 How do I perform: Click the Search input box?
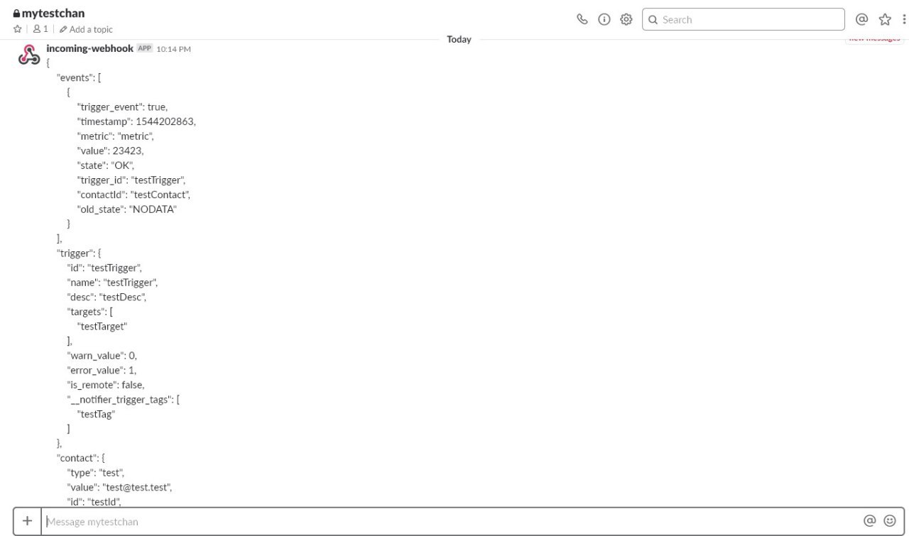pos(744,19)
